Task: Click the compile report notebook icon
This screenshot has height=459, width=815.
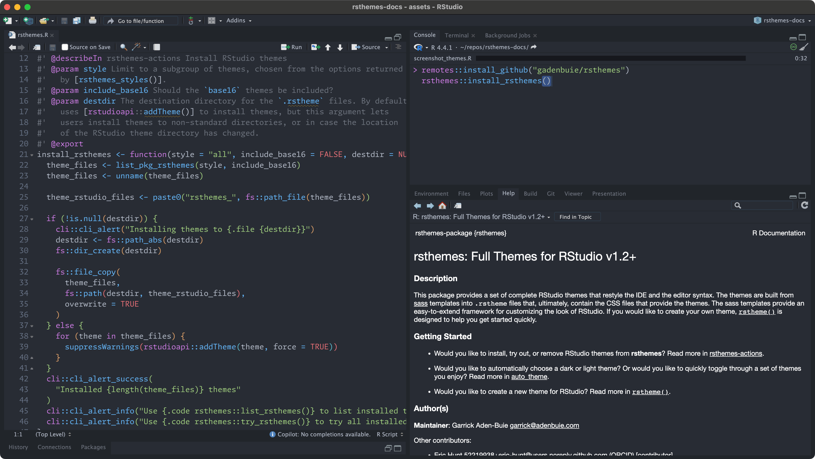Action: point(157,47)
